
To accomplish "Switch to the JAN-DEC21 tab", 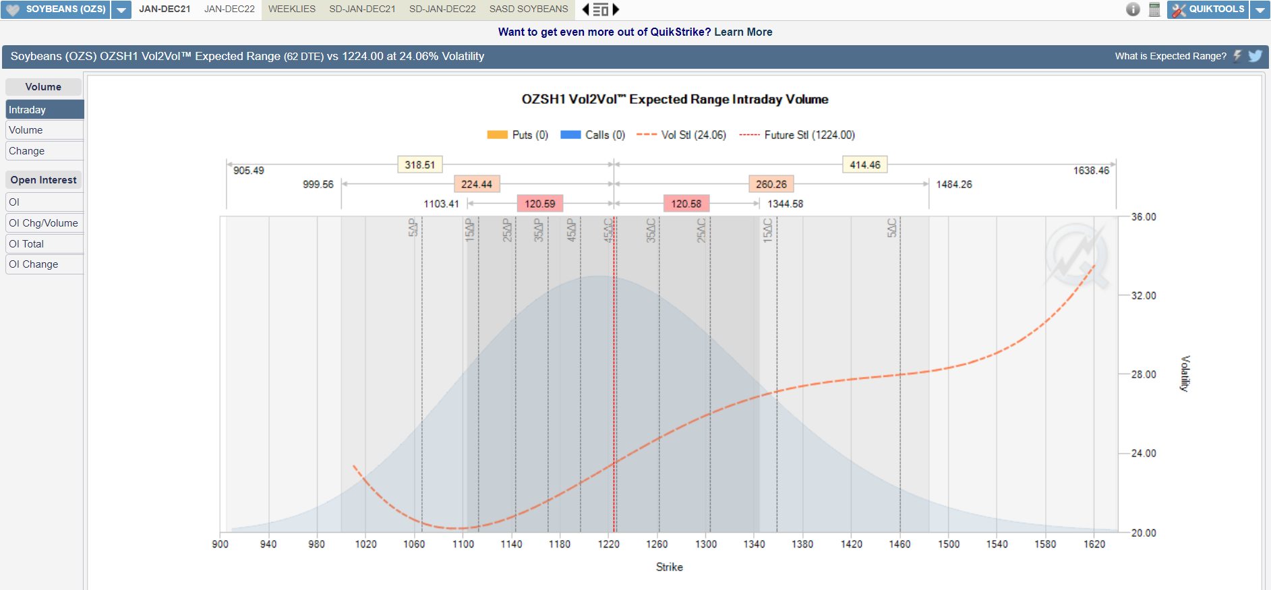I will pos(165,9).
